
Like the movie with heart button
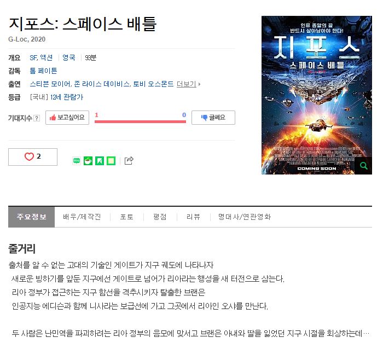[x=33, y=157]
